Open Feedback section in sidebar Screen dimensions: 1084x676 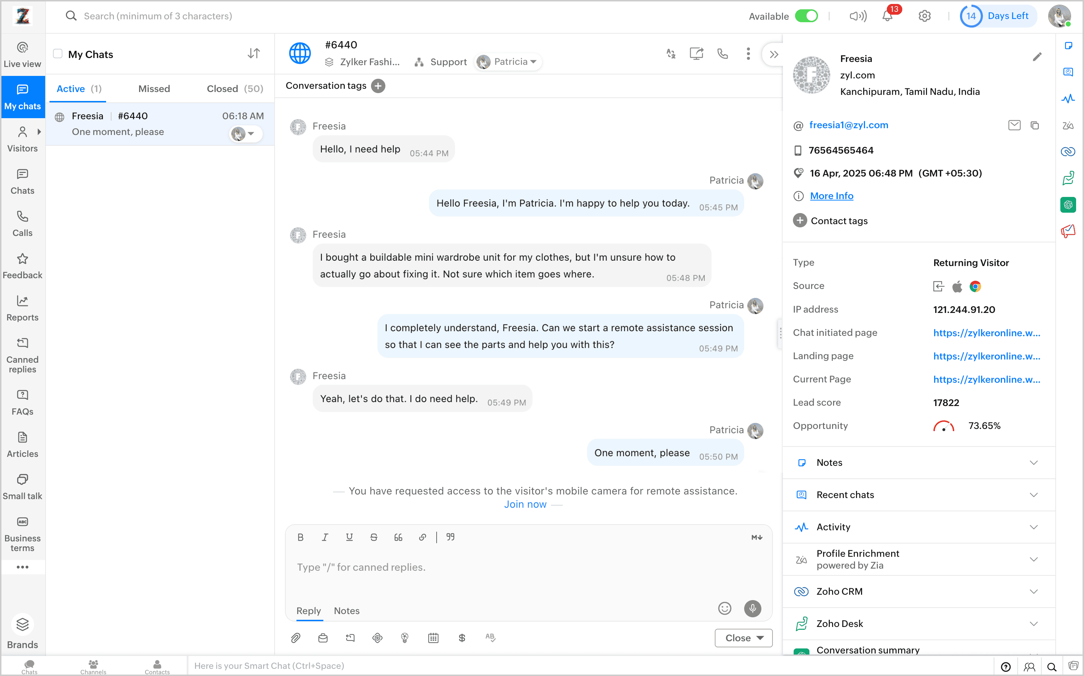22,266
